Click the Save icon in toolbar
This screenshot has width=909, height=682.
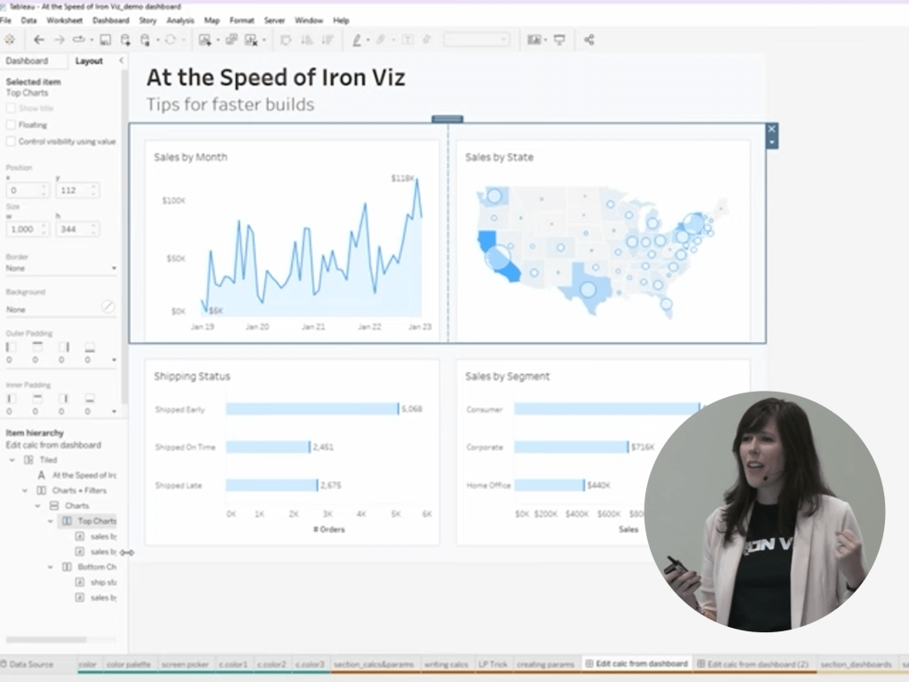point(106,40)
